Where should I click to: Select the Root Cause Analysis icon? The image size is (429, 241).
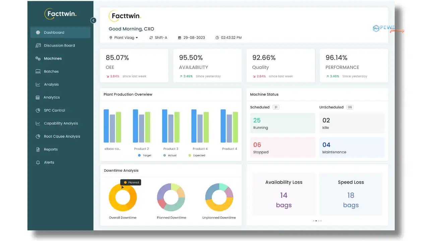pyautogui.click(x=38, y=136)
